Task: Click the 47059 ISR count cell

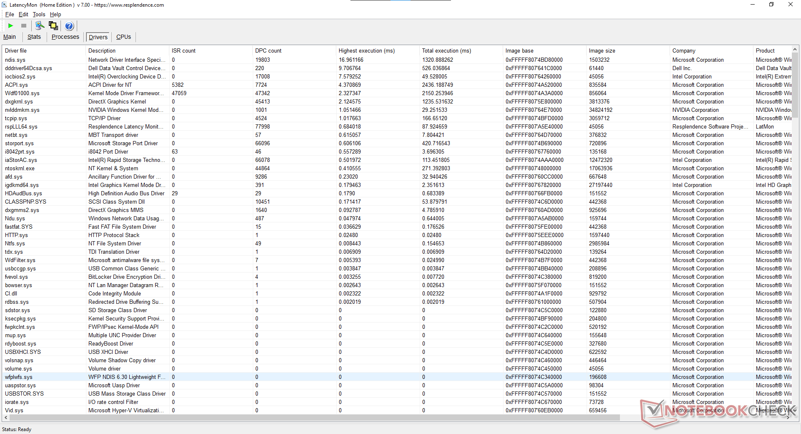Action: pos(179,93)
